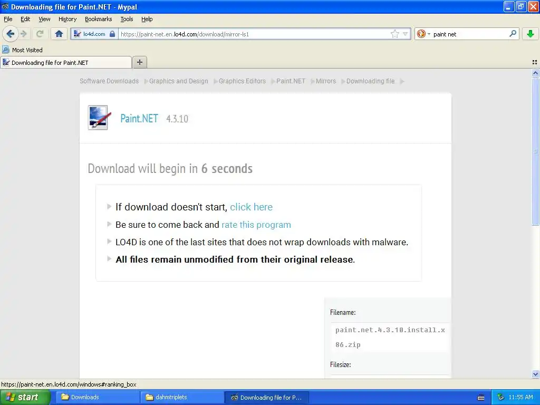Bookmark this page with the star icon
The image size is (540, 405).
click(394, 34)
